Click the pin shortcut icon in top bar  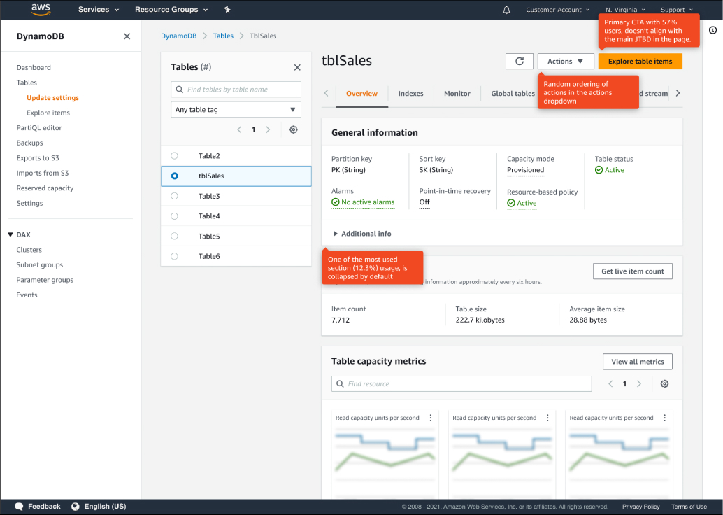227,10
